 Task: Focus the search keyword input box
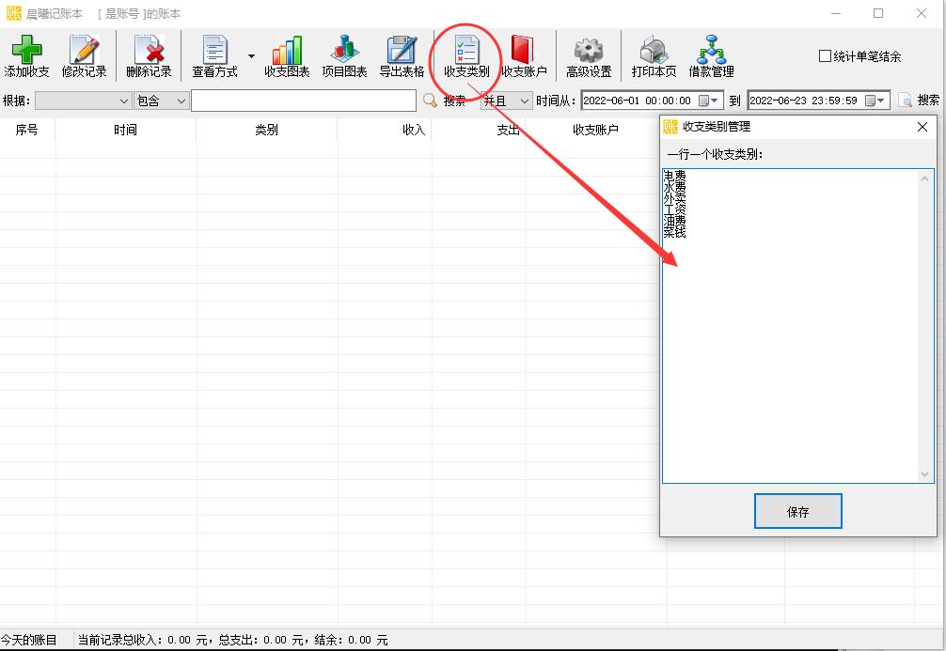pyautogui.click(x=304, y=101)
